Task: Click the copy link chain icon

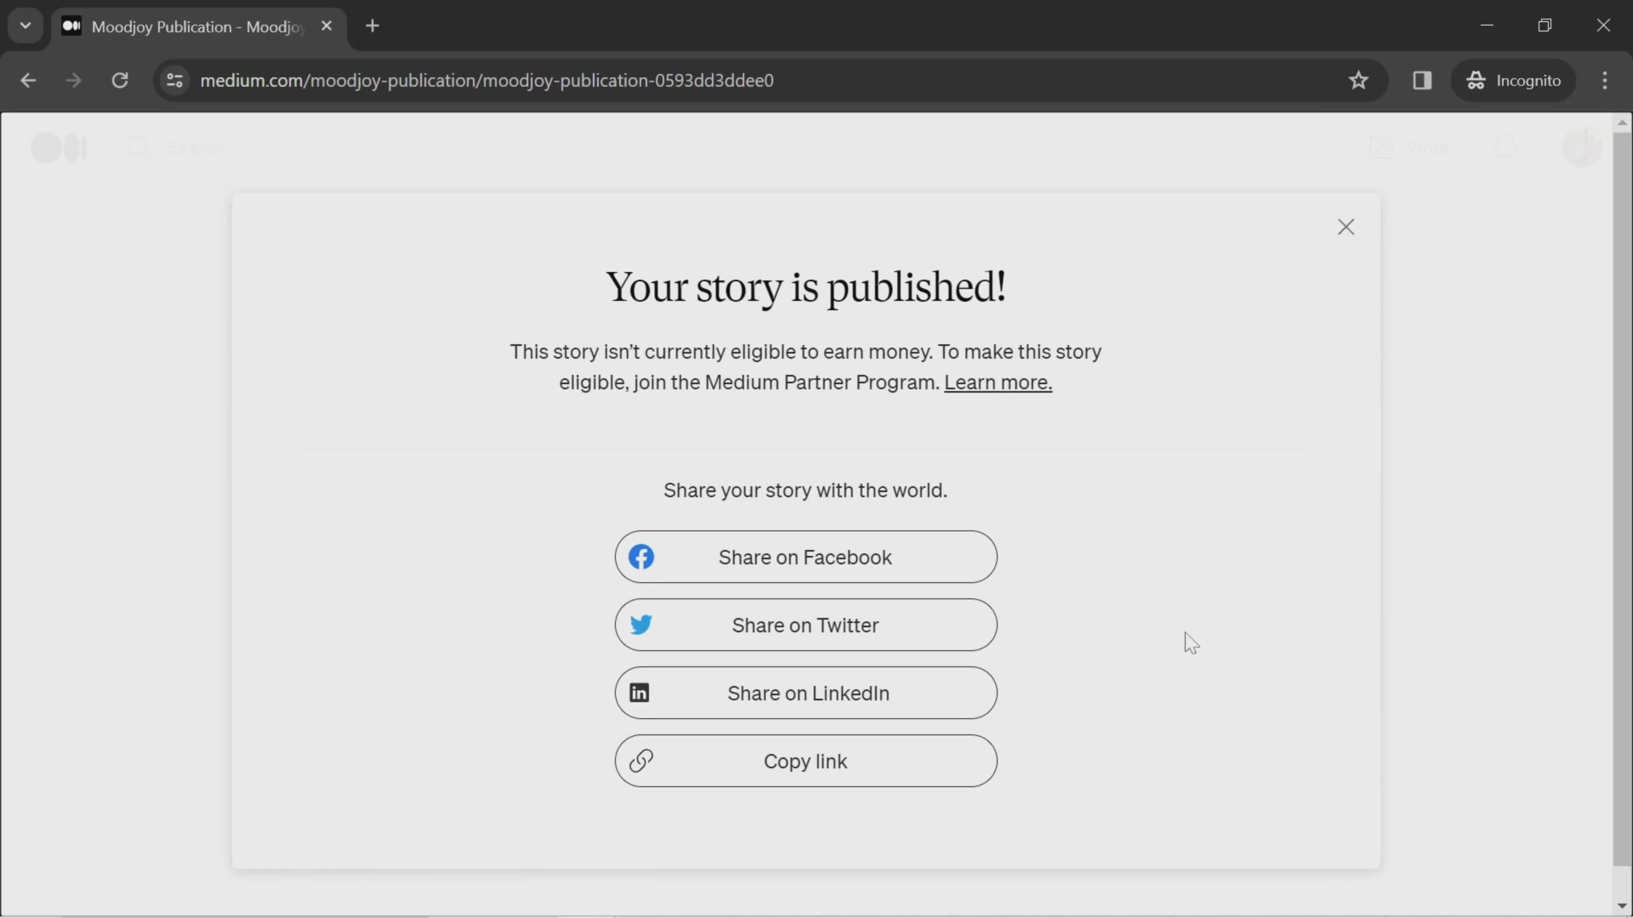Action: click(x=640, y=761)
